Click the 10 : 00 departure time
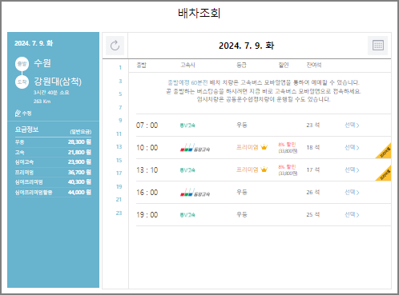Viewport: 399px width, 295px height. coord(147,148)
